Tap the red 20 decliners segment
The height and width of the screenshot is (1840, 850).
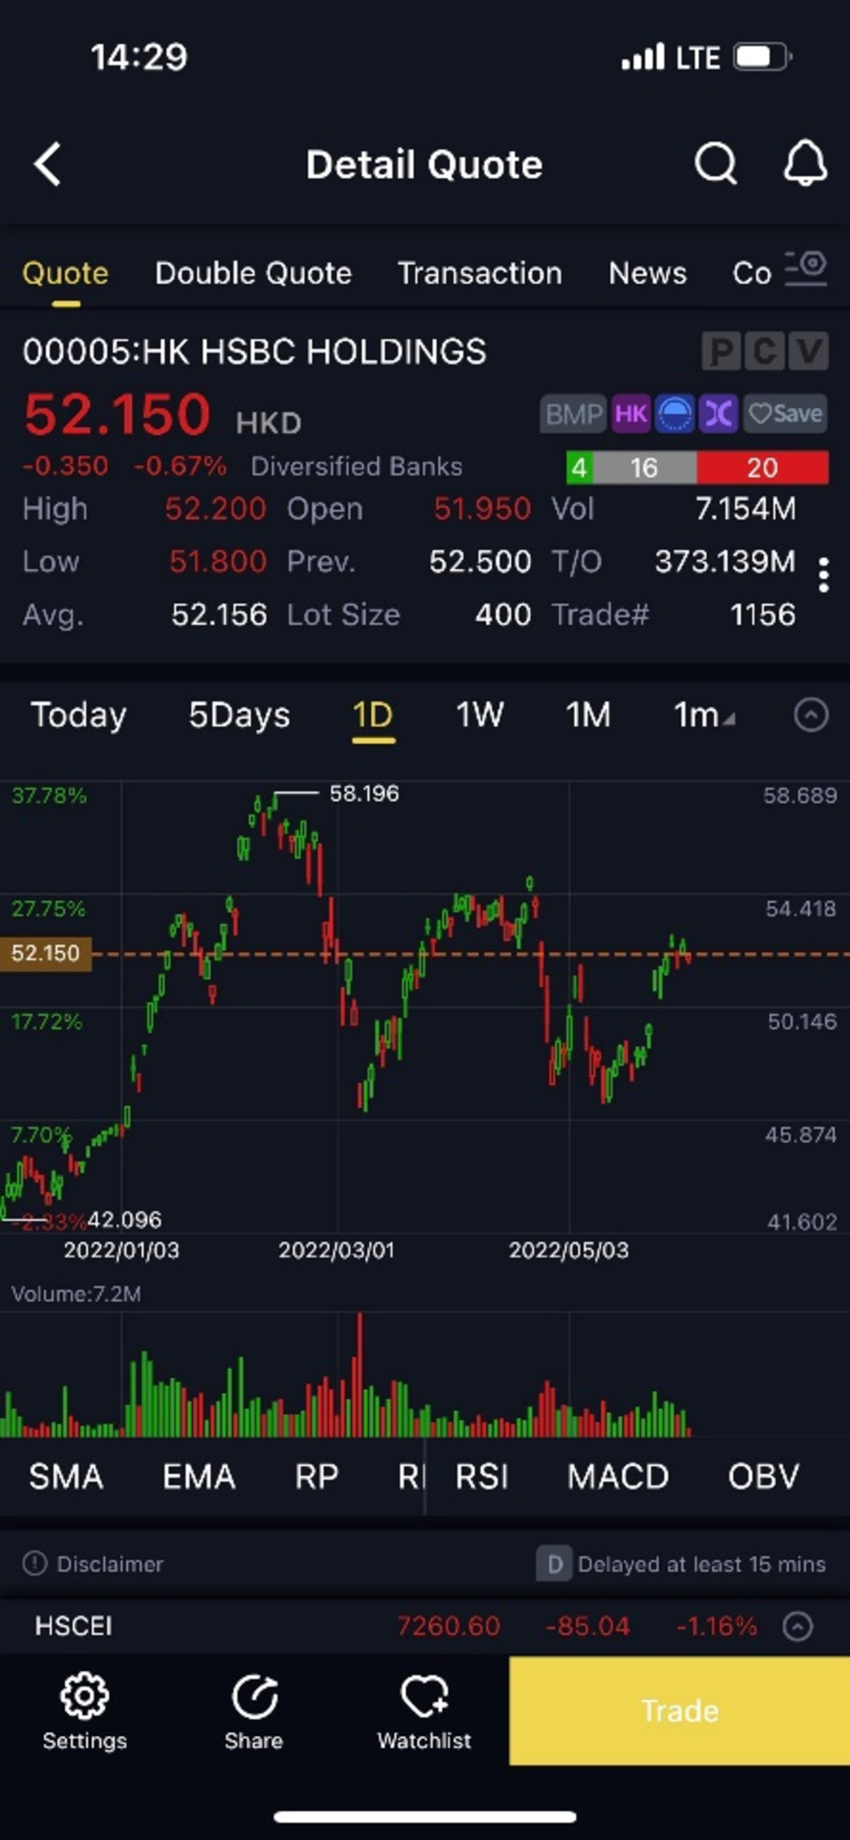pos(762,468)
